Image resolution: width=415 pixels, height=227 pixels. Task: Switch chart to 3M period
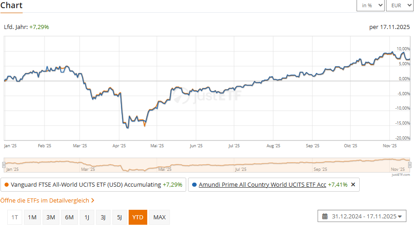pos(51,217)
